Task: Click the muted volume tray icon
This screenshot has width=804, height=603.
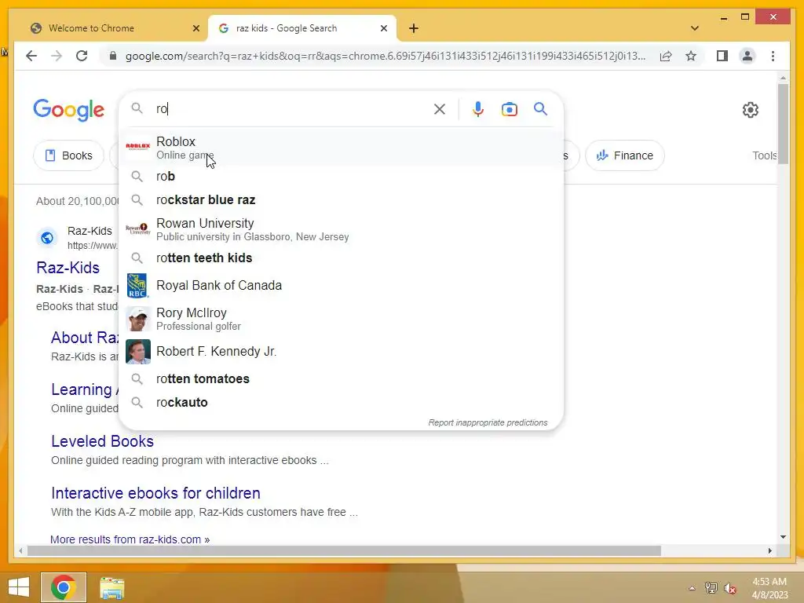Action: (x=729, y=588)
